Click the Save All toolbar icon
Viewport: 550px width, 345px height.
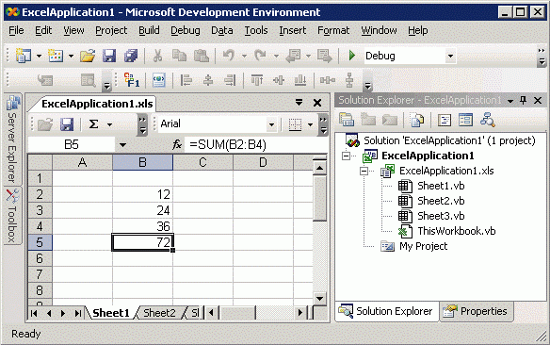click(131, 56)
